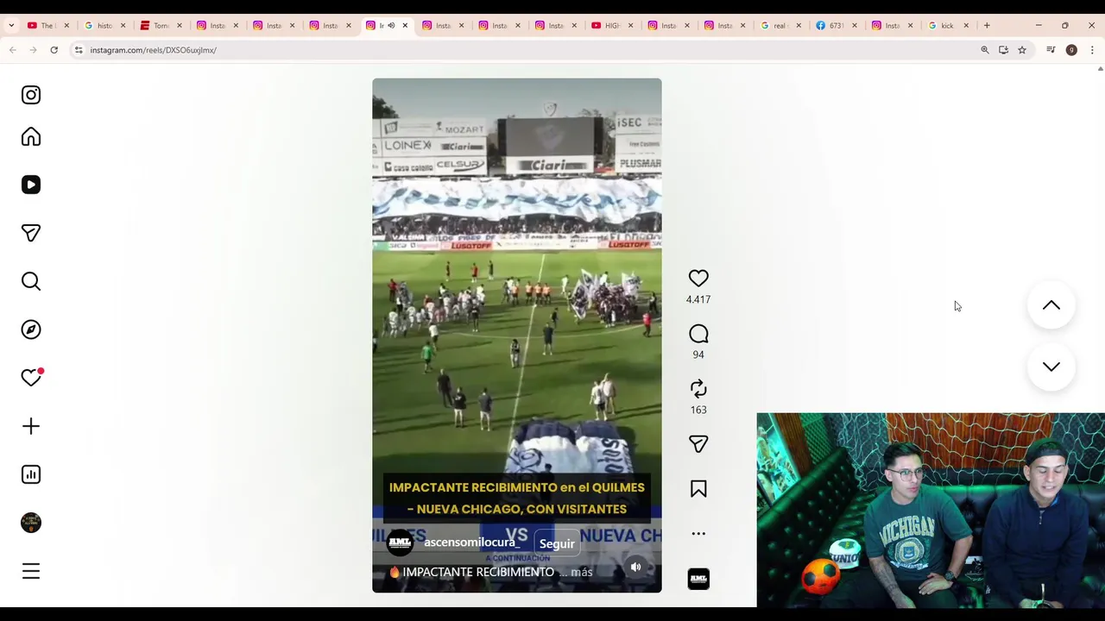Image resolution: width=1105 pixels, height=621 pixels.
Task: Switch to the 'histo' Google tab
Action: point(104,26)
